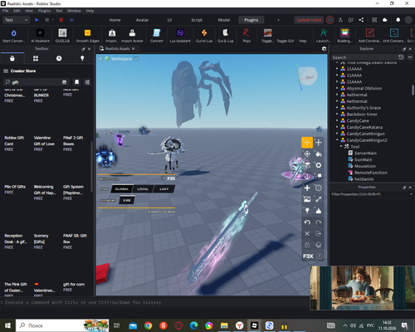Switch to the Home ribbon tab

(x=115, y=20)
